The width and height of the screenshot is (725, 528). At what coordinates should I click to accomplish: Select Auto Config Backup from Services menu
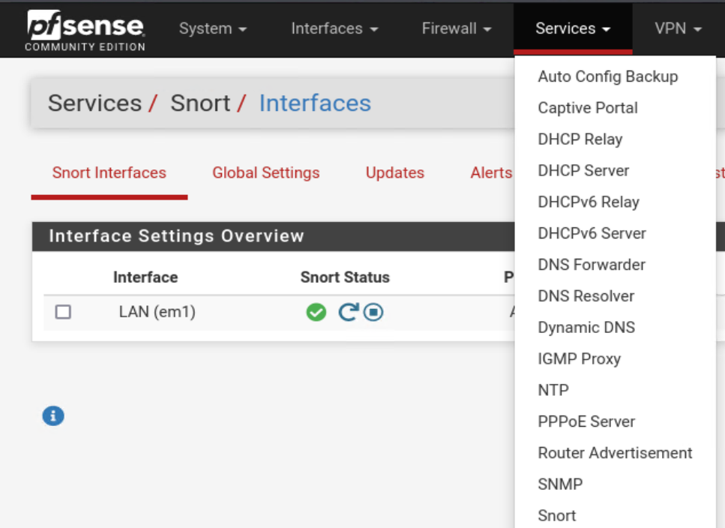coord(608,76)
